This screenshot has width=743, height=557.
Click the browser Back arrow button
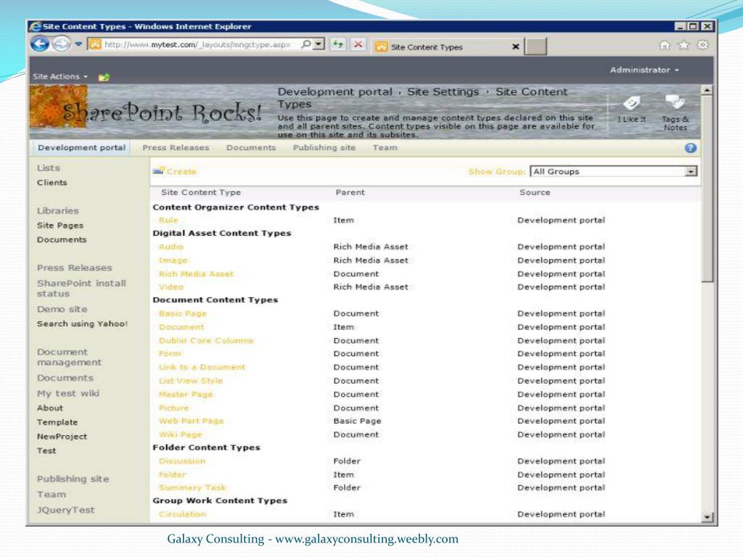41,44
